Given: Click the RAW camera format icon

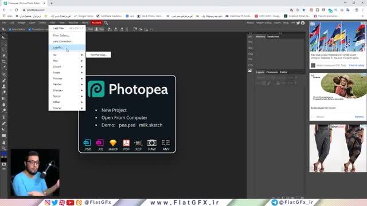Looking at the screenshot, I should 151,145.
